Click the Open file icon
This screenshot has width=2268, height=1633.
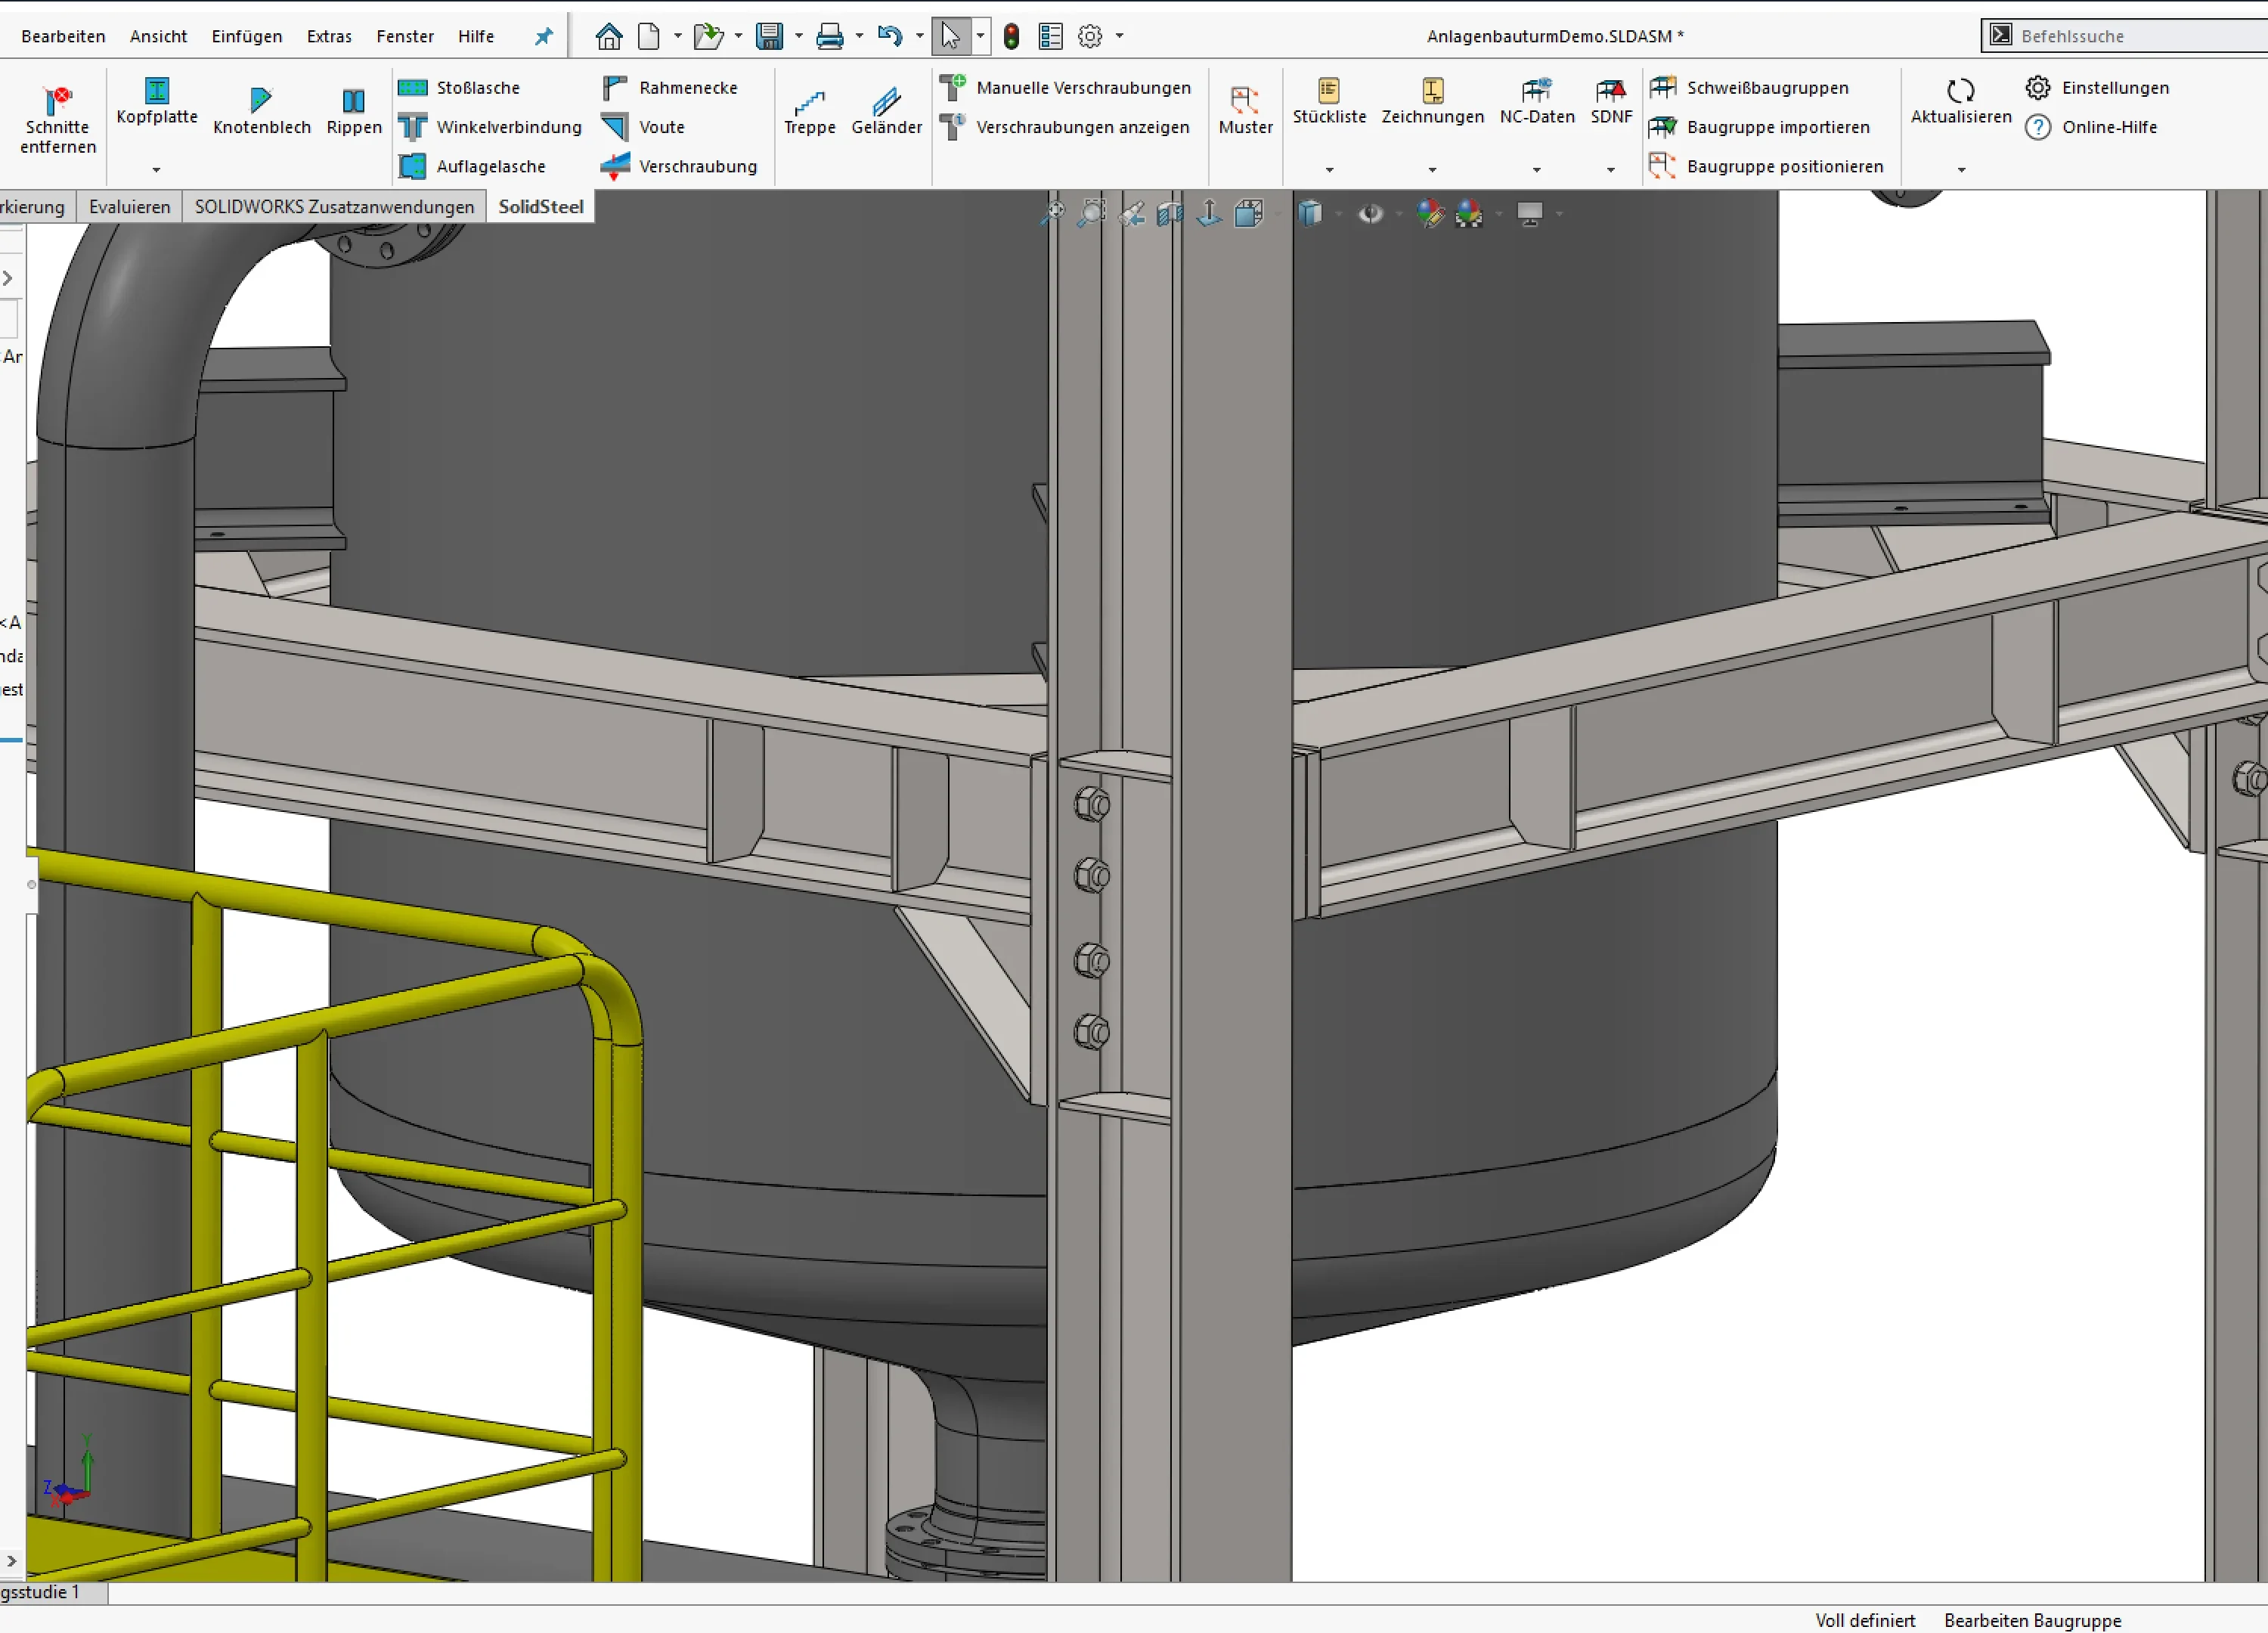point(709,36)
